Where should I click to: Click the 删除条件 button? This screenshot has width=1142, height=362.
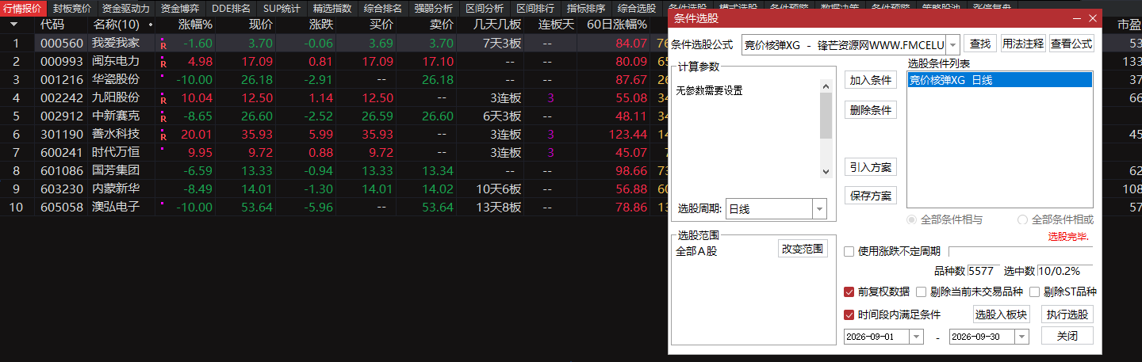tap(871, 110)
